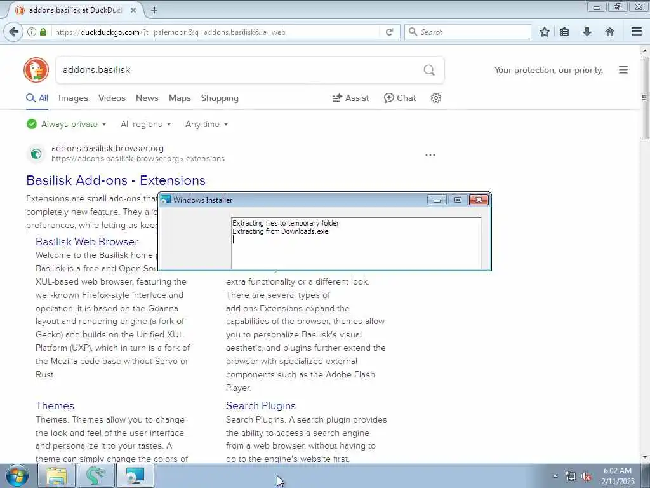
Task: Bookmark this page with the star icon
Action: (544, 32)
